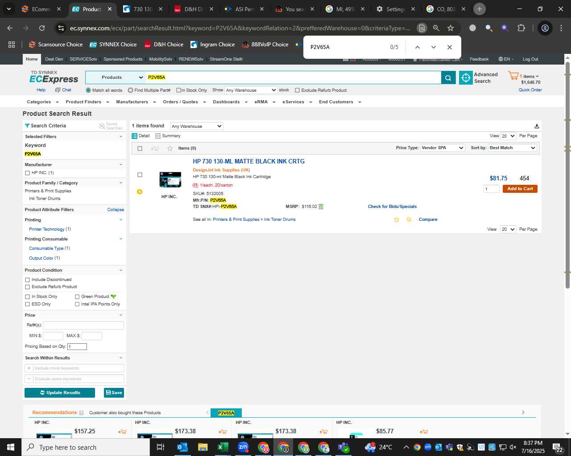Click the export download icon in results

click(x=537, y=126)
